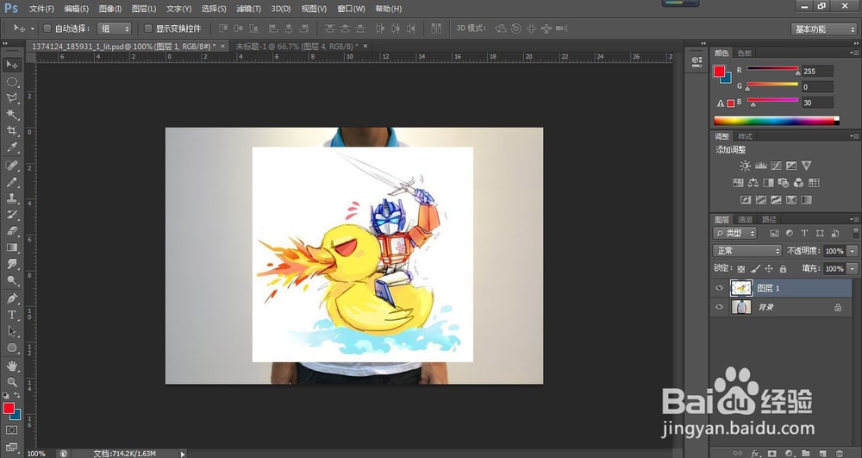The height and width of the screenshot is (458, 862).
Task: Select the Horizontal Type tool
Action: click(11, 315)
